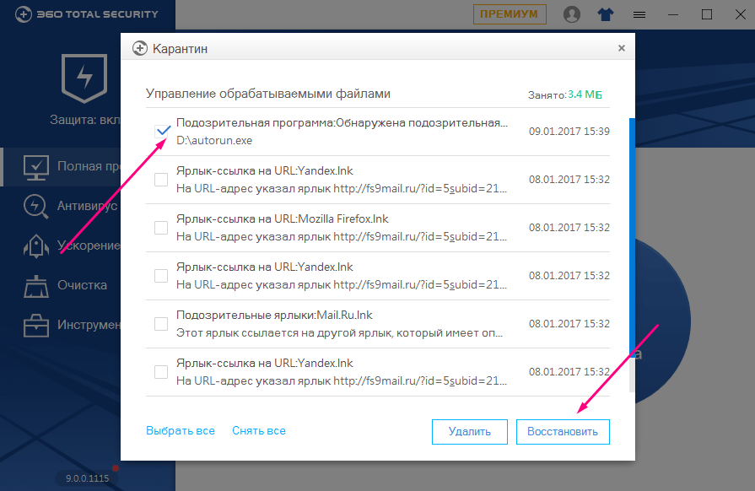Close the Карантин dialog
755x491 pixels.
tap(621, 48)
